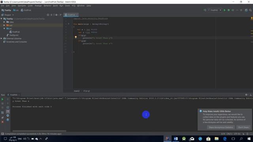The width and height of the screenshot is (253, 142).
Task: Open Microsoft Store from taskbar
Action: (208, 138)
